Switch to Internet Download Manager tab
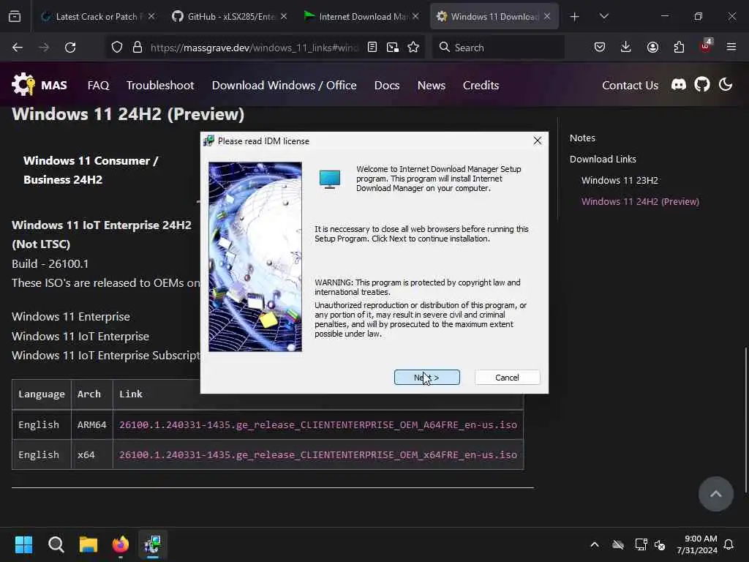This screenshot has height=562, width=749. click(362, 17)
